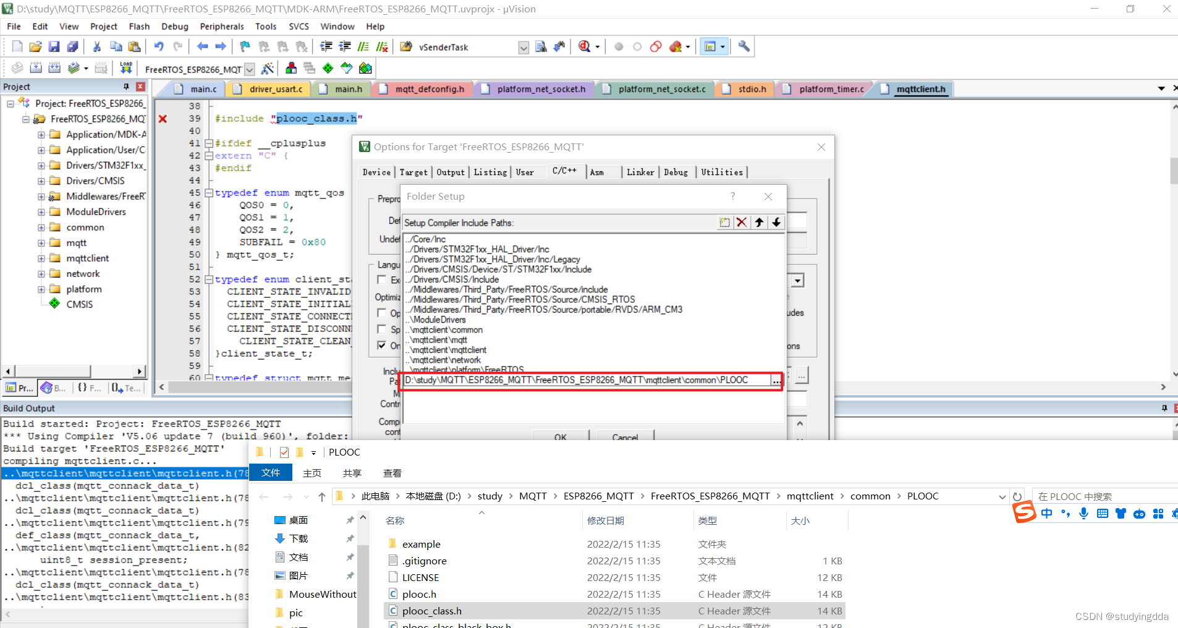Click the Save All toolbar icon

pyautogui.click(x=73, y=46)
